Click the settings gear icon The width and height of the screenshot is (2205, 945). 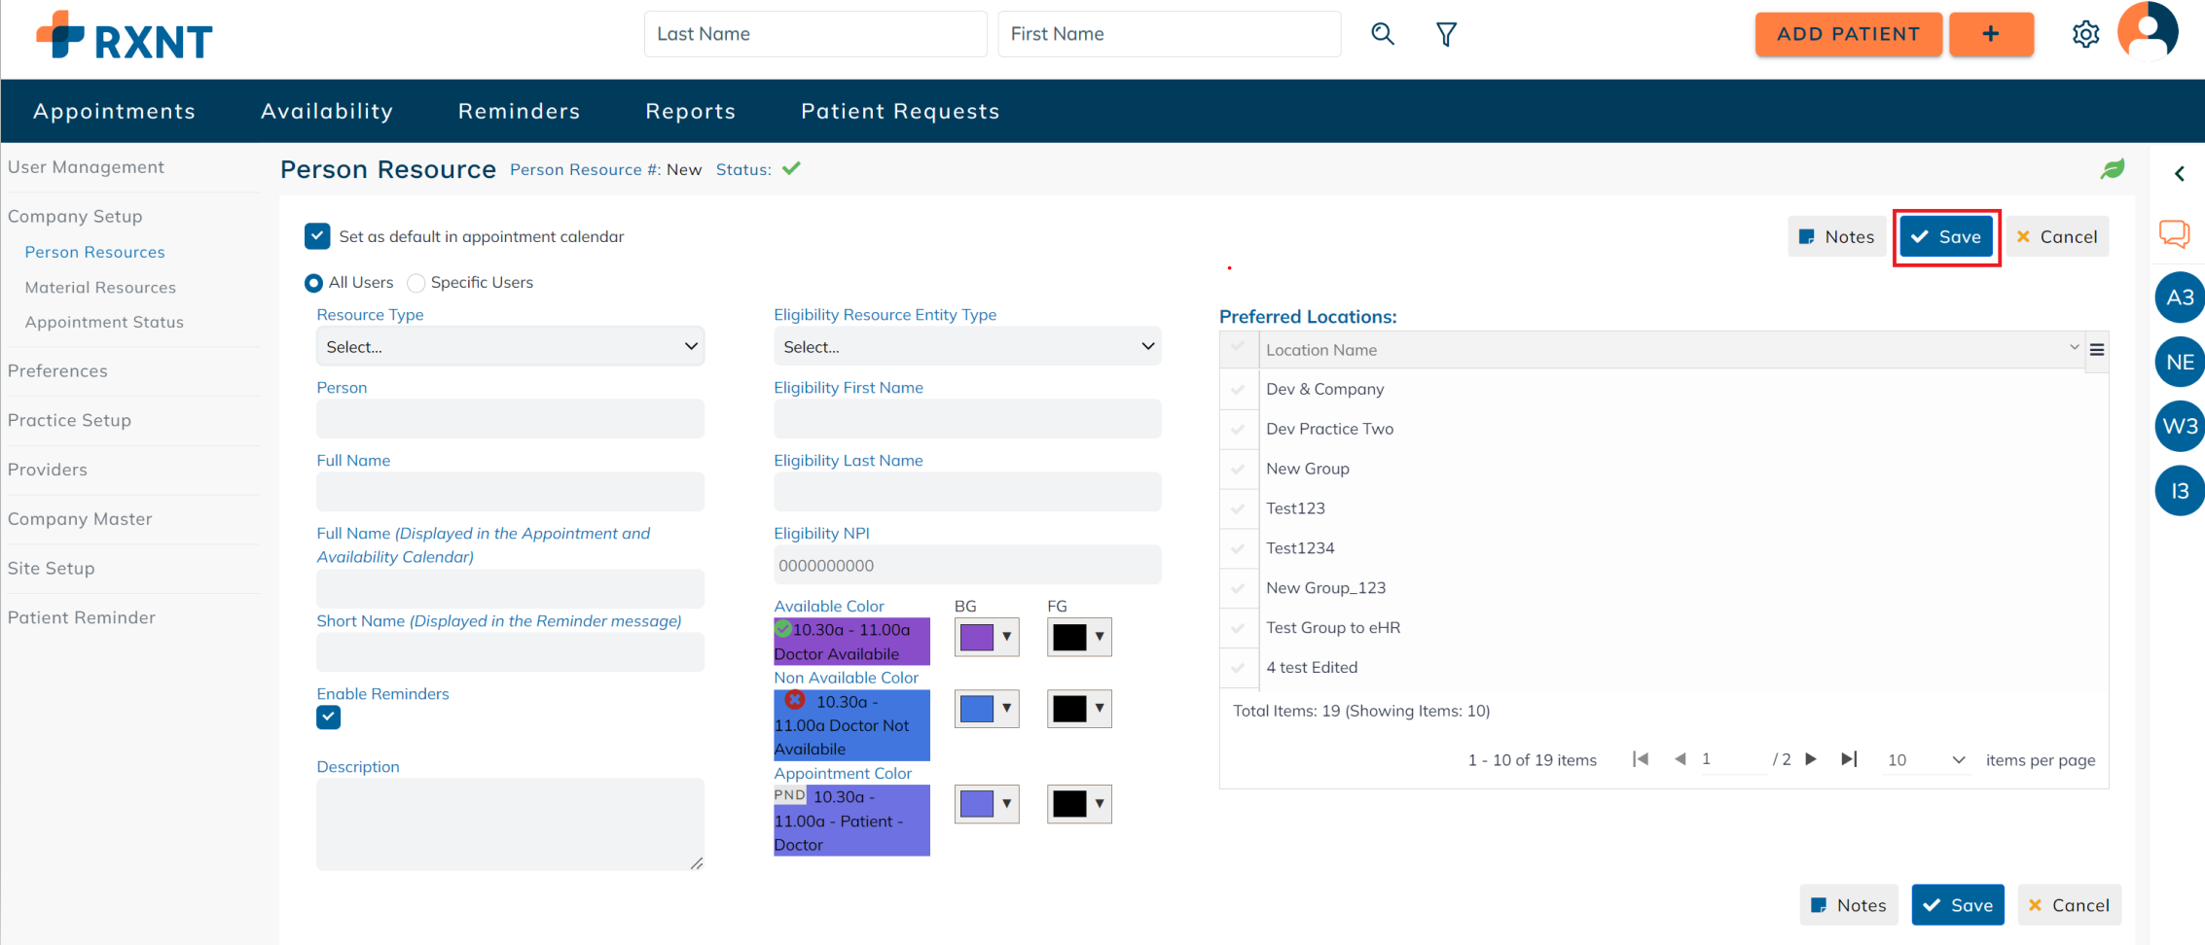[x=2086, y=33]
